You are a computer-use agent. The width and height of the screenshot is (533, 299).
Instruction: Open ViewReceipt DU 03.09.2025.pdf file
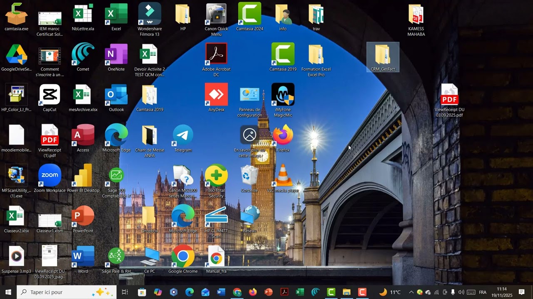(x=449, y=101)
